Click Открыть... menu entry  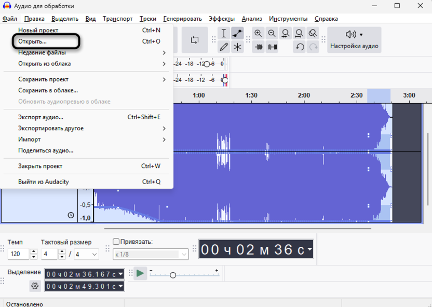pyautogui.click(x=32, y=41)
